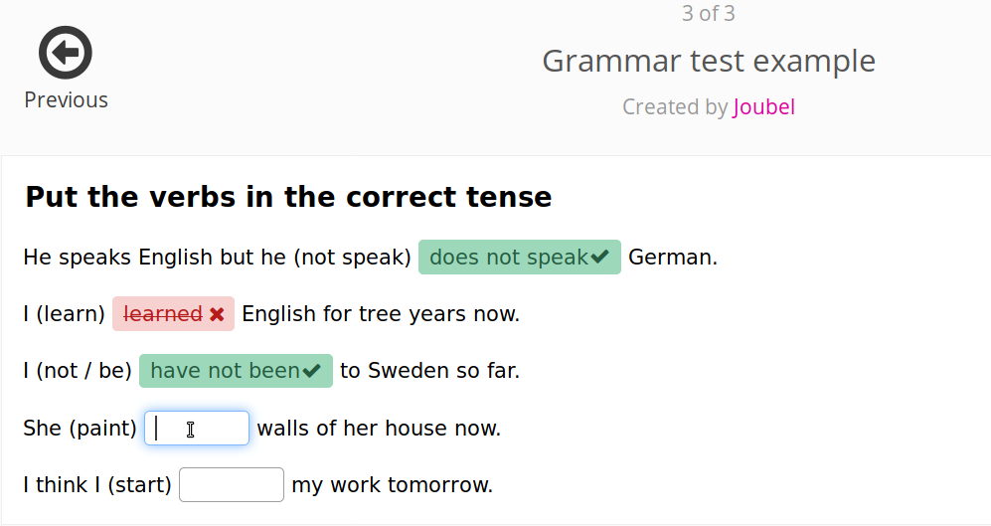Click the empty field after "I think I (start)"
The width and height of the screenshot is (991, 526).
click(x=232, y=485)
